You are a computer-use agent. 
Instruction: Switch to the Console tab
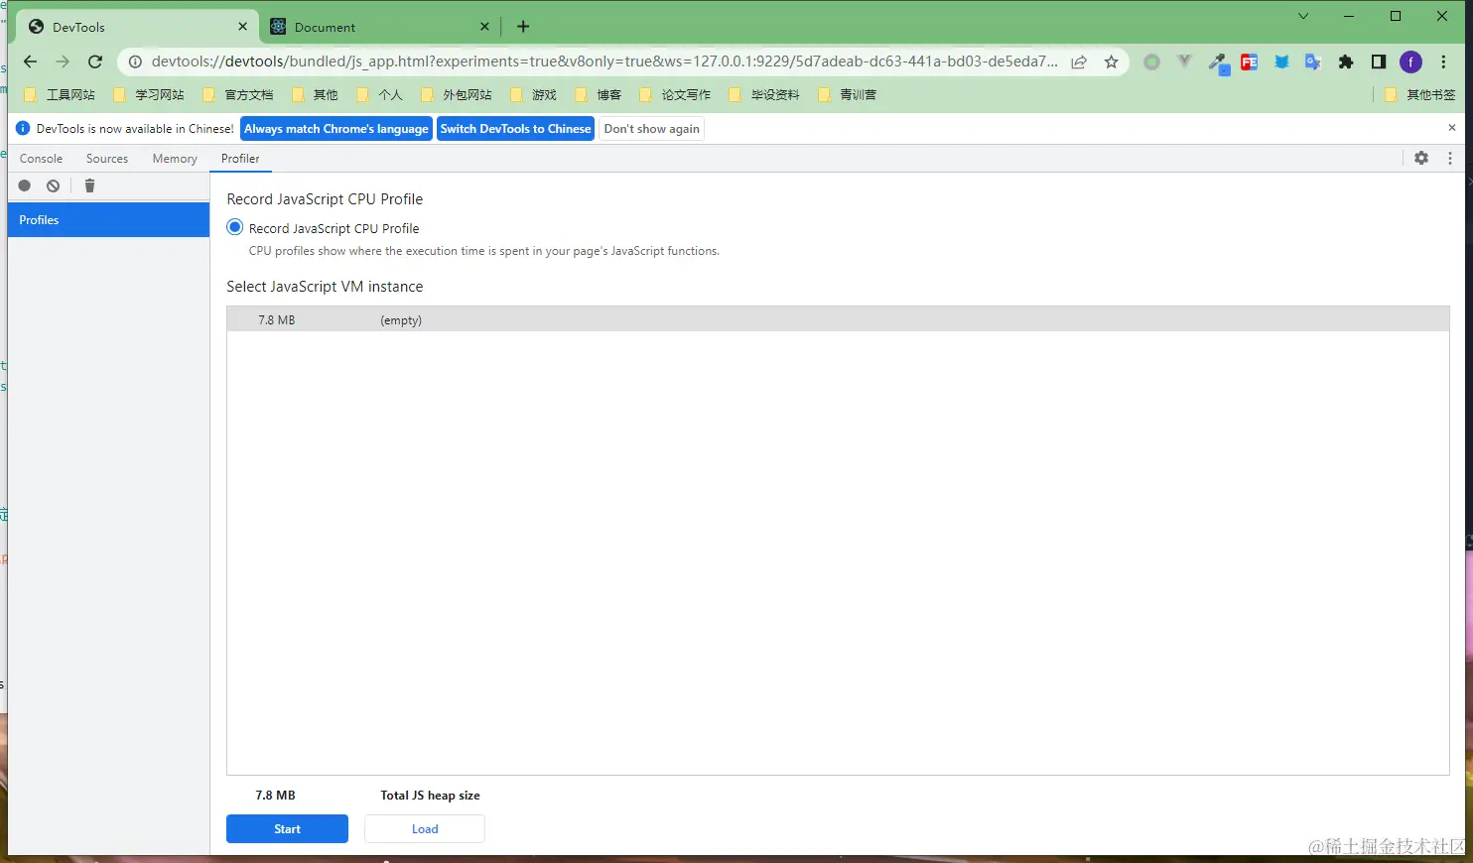(41, 159)
